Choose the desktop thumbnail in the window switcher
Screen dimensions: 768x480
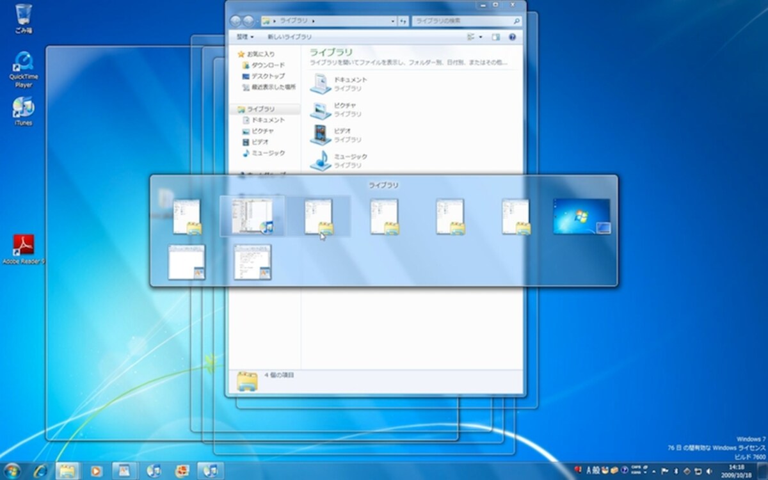pos(582,216)
